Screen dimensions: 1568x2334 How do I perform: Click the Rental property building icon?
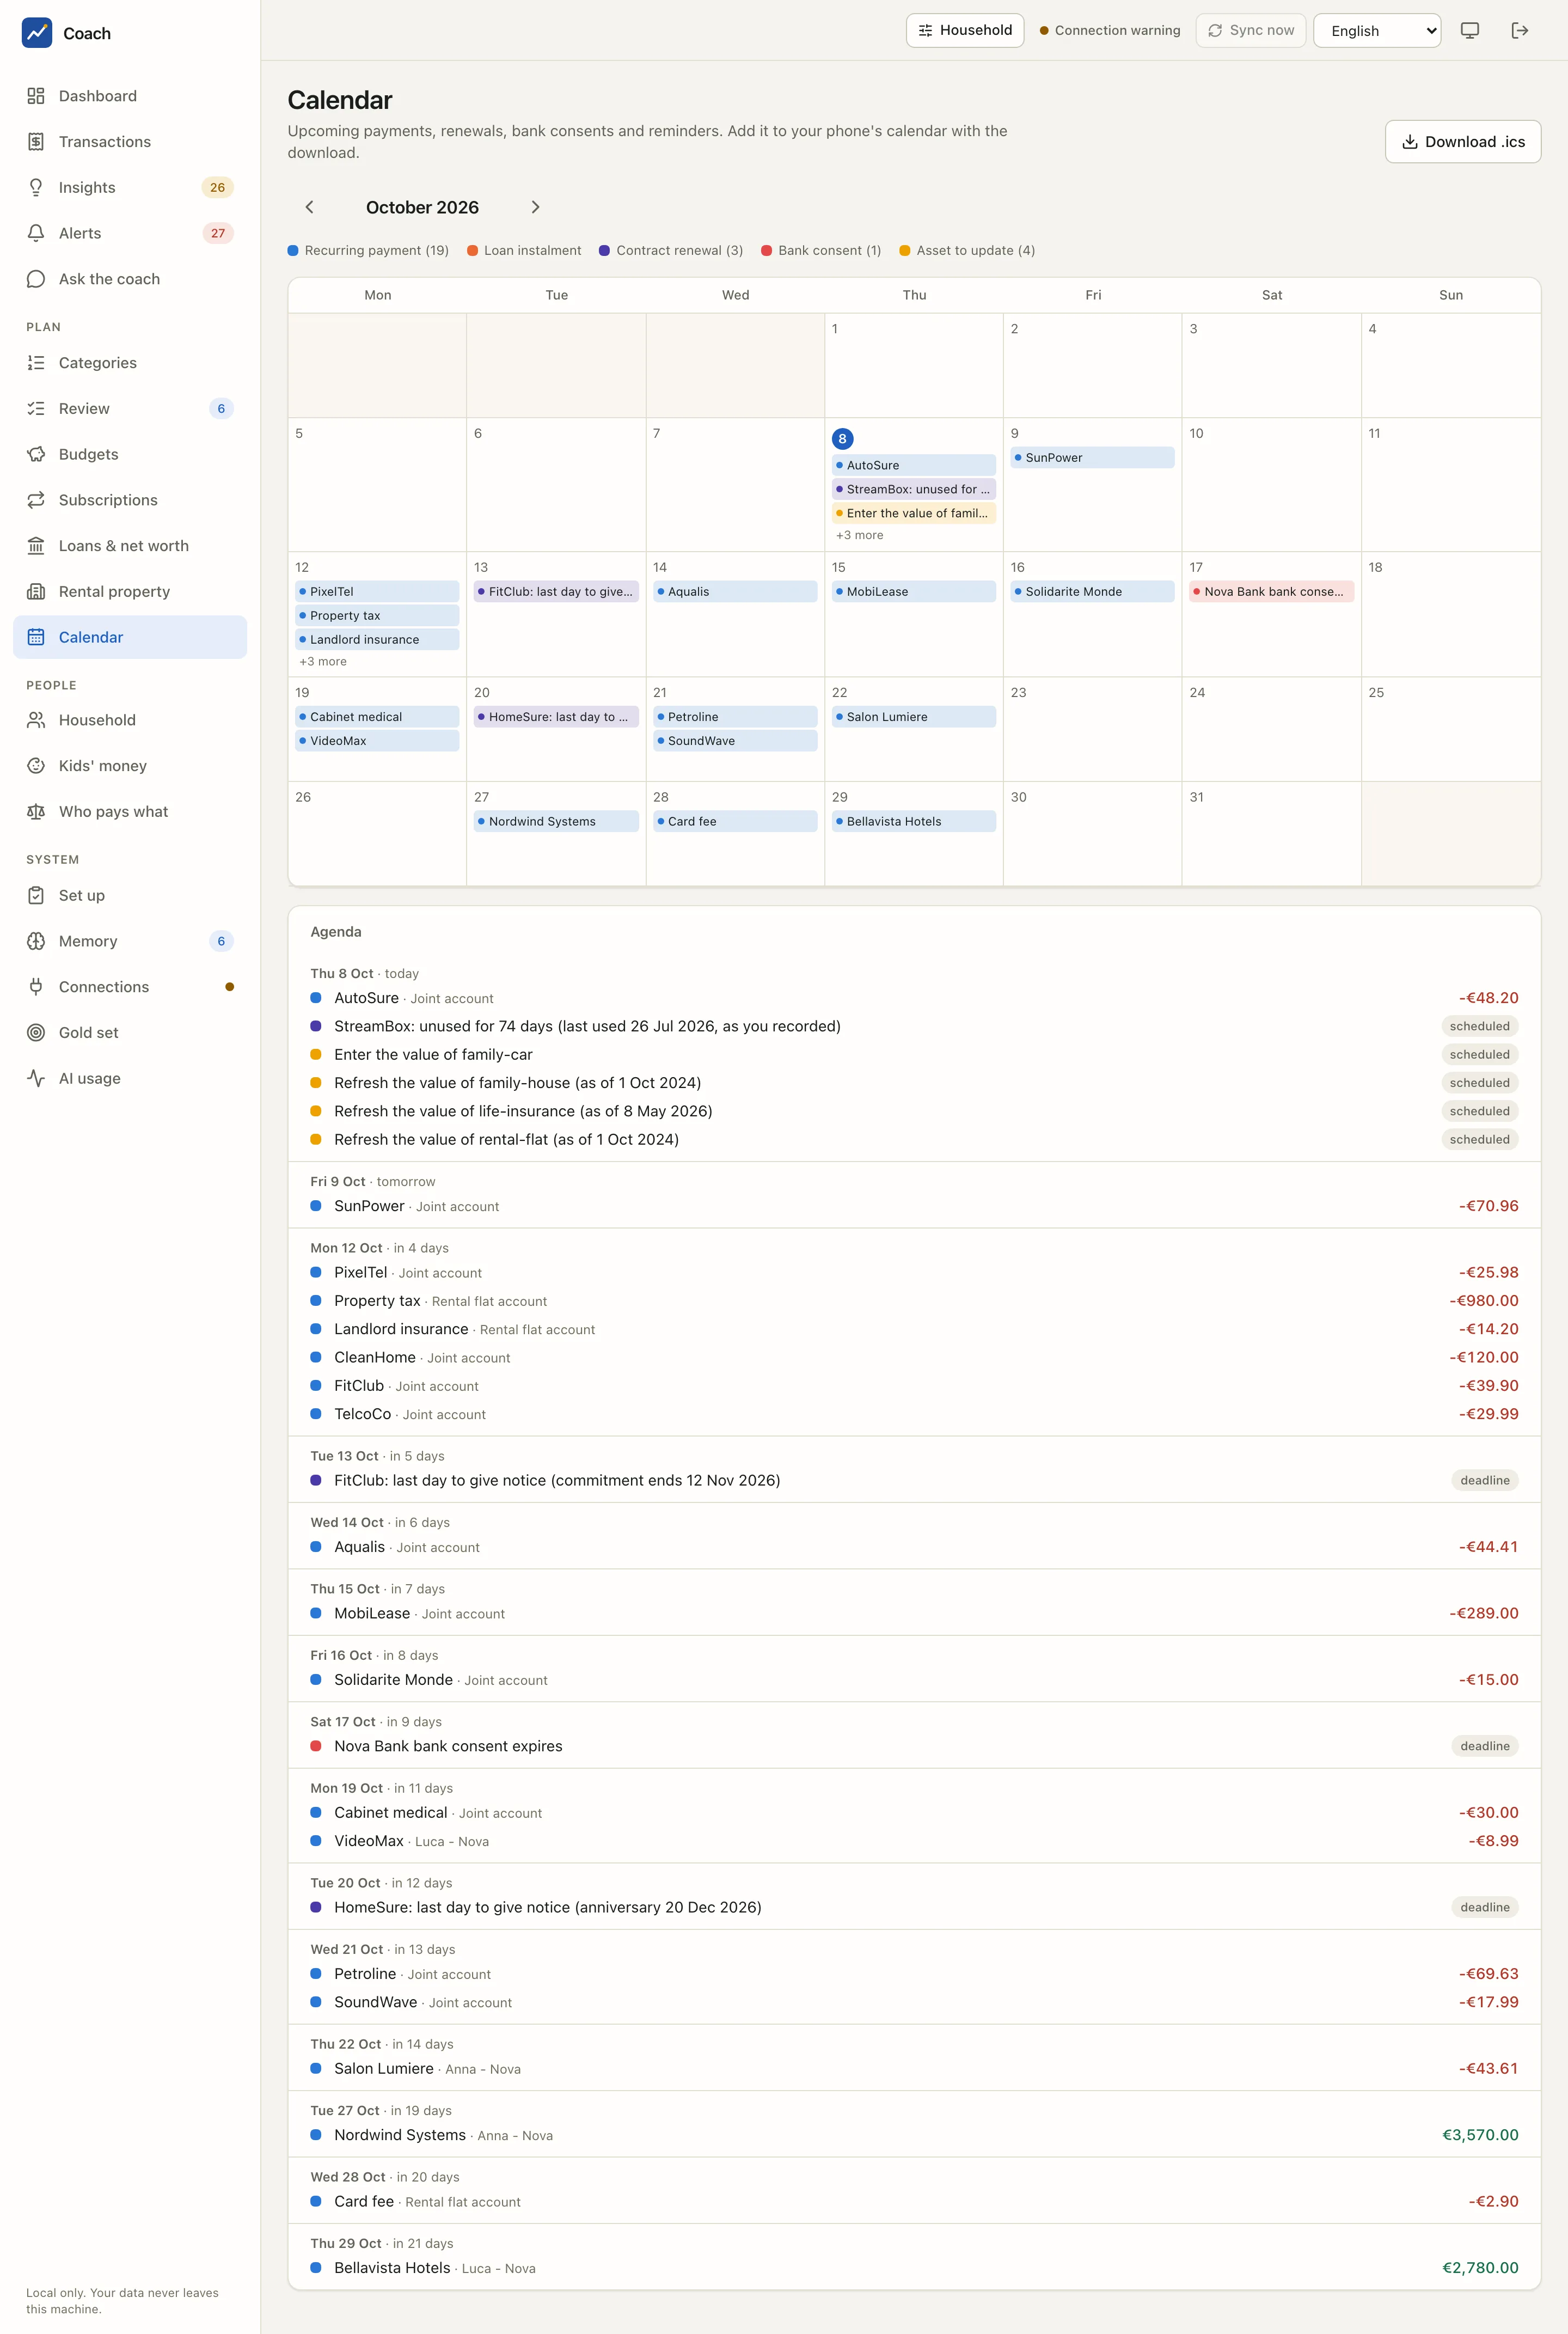point(36,592)
